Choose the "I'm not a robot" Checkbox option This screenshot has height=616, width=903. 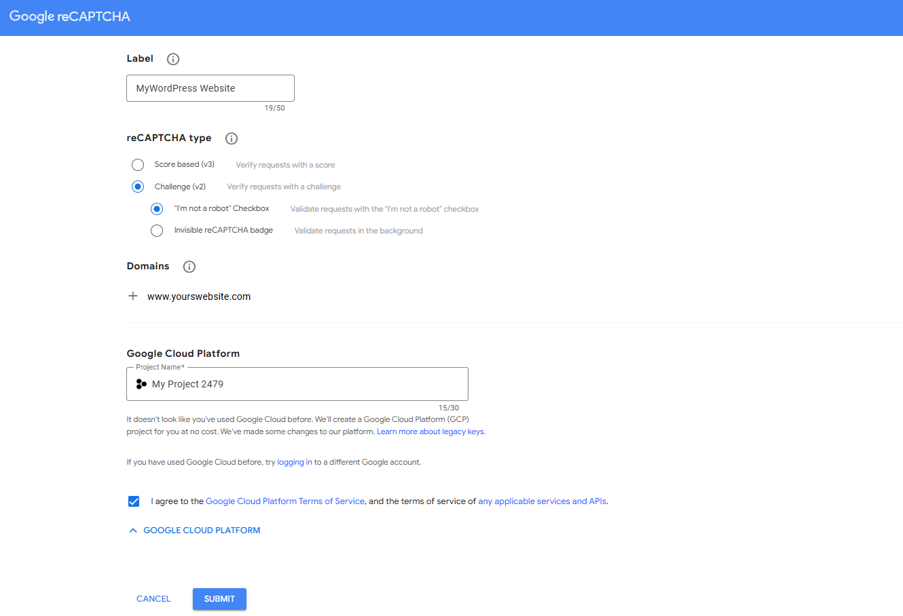pos(157,209)
